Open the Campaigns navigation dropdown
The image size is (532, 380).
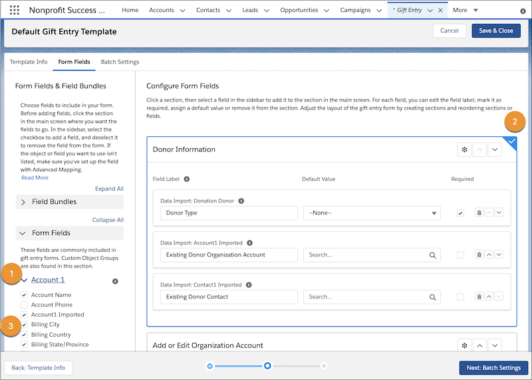point(379,11)
